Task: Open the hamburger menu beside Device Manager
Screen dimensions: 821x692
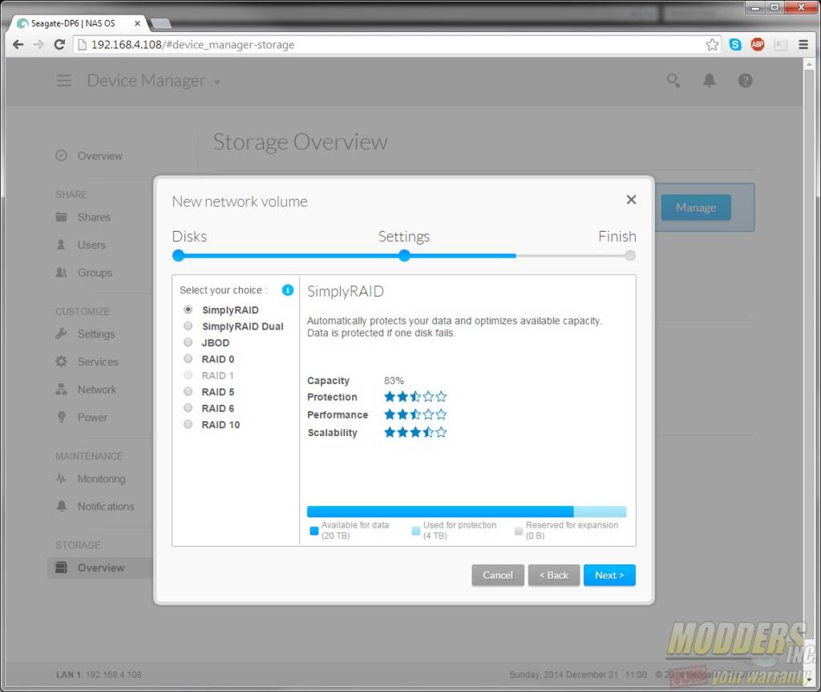Action: tap(64, 81)
